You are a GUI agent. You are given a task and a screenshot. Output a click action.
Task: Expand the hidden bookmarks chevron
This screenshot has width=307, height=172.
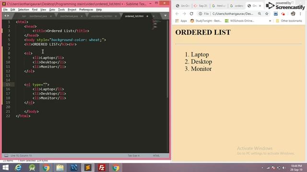pos(270,21)
